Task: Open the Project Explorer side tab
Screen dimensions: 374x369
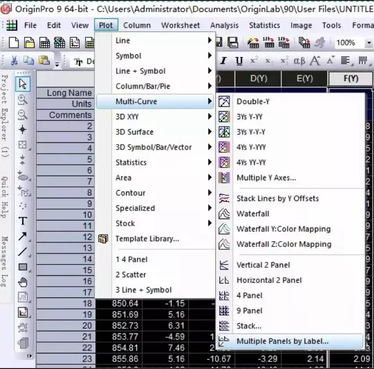Action: (5, 116)
